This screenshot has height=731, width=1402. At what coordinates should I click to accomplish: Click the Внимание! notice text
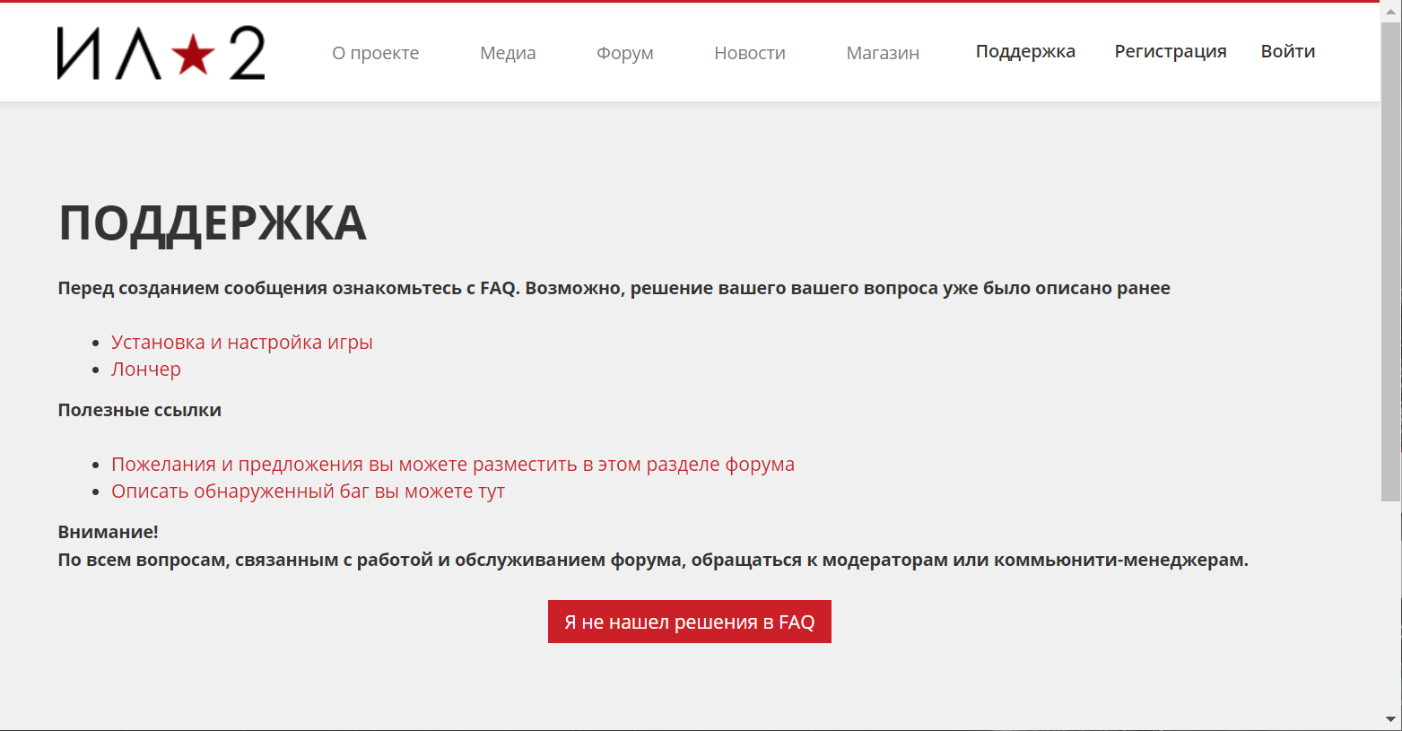point(109,532)
